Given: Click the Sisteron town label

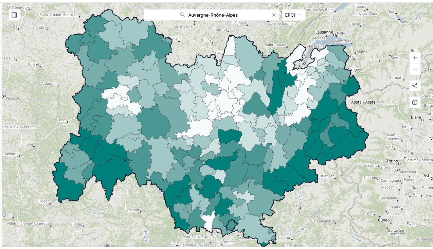Looking at the screenshot, I should click(x=284, y=237).
